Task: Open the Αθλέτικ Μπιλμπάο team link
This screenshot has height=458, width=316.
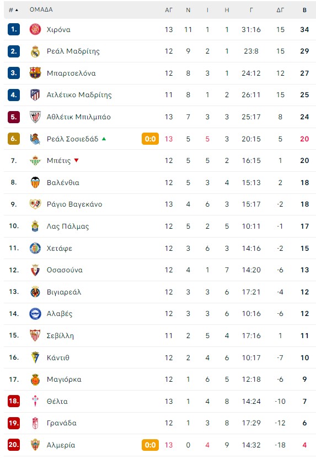Action: pyautogui.click(x=79, y=117)
